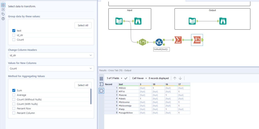Click Select All in group data section

[x=83, y=25]
